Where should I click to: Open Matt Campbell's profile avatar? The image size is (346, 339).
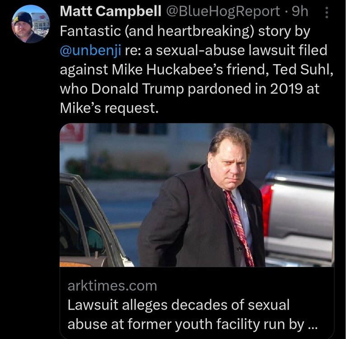tap(31, 24)
